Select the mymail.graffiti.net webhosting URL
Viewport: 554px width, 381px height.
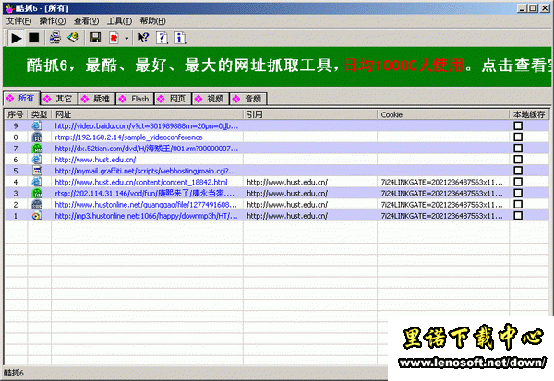coord(146,171)
